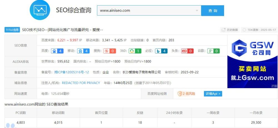This screenshot has width=278, height=128.
Task: Click PC词数 value 4,803
Action: [21, 122]
